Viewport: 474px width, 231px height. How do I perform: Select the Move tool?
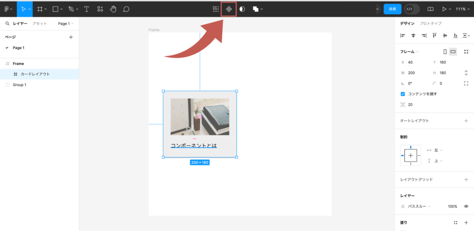click(24, 9)
